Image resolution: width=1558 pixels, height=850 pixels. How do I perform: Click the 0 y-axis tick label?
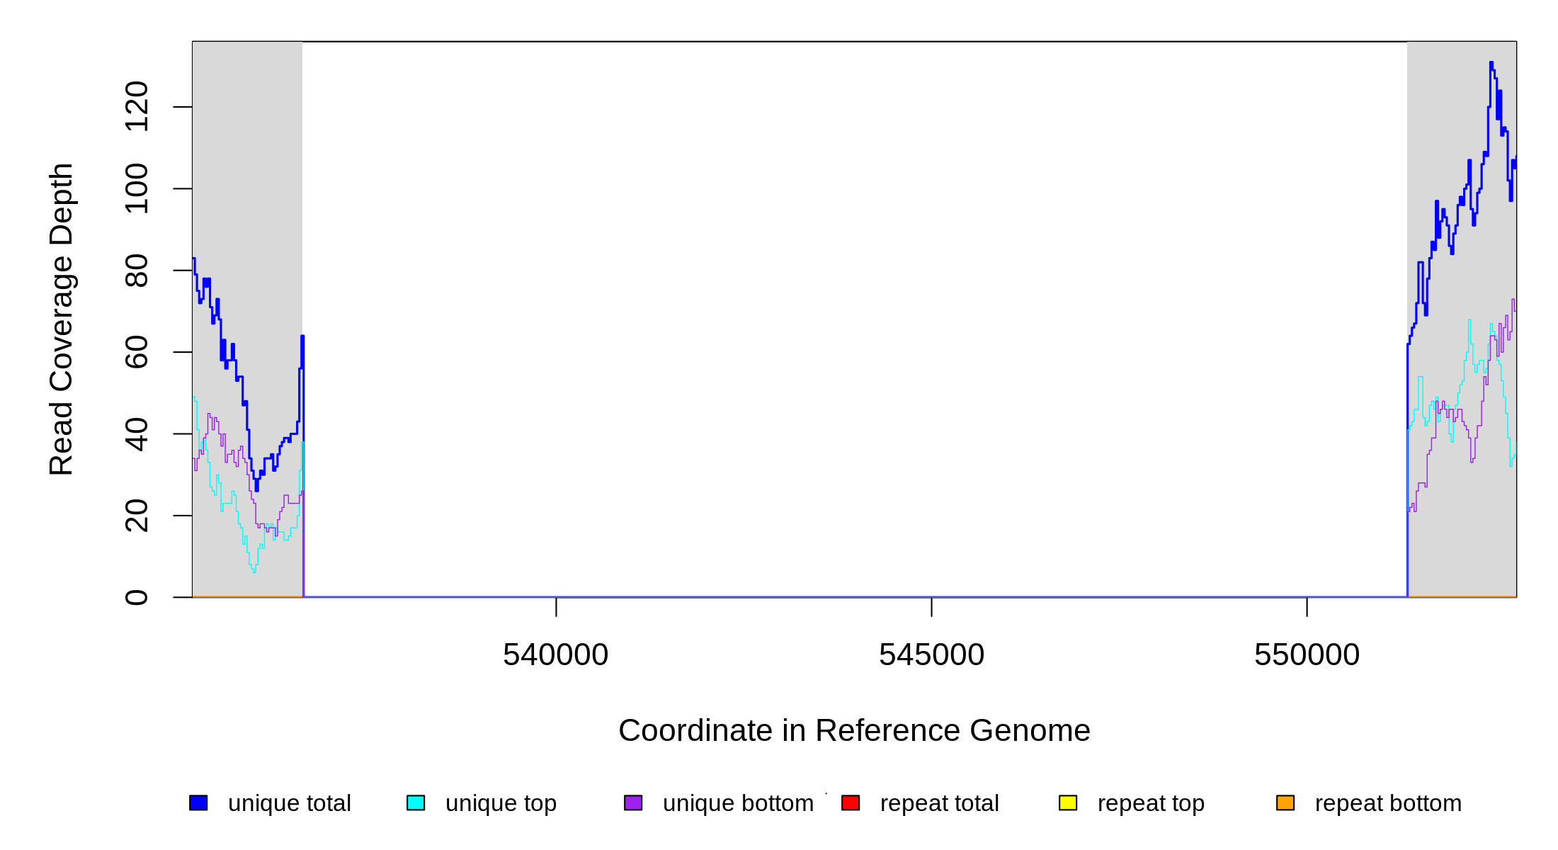coord(136,597)
